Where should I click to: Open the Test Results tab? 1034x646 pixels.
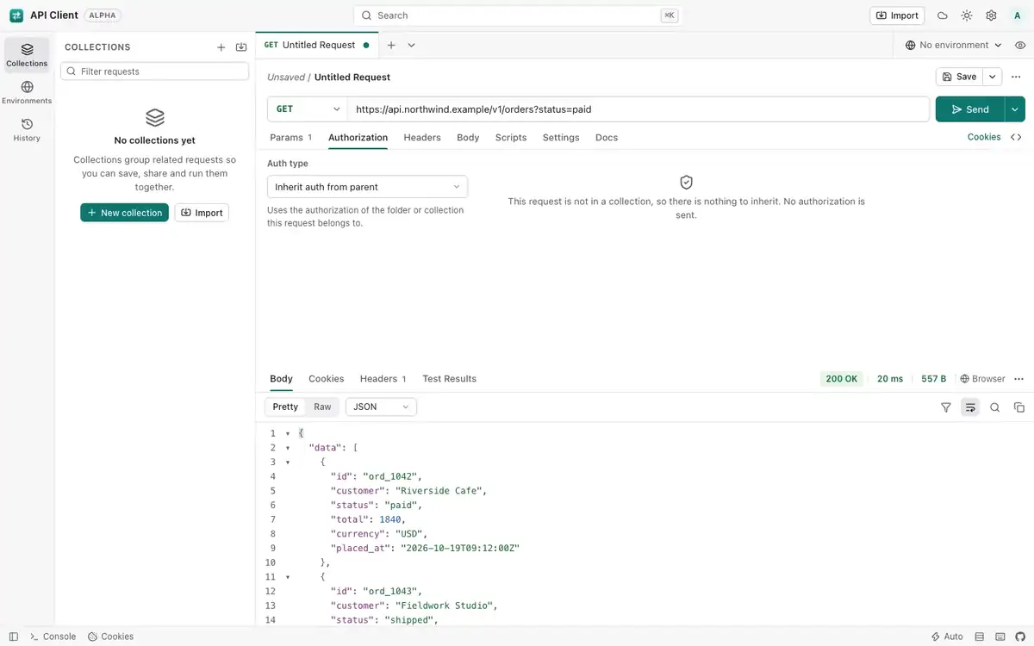point(449,379)
